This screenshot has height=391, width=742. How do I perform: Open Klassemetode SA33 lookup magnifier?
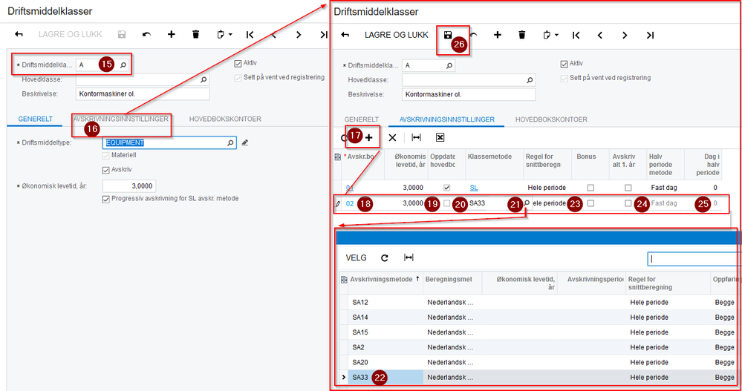(x=527, y=203)
